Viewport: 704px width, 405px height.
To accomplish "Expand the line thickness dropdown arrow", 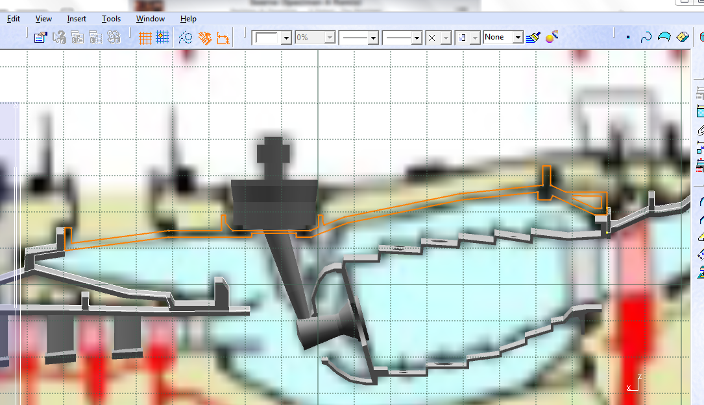I will [374, 38].
